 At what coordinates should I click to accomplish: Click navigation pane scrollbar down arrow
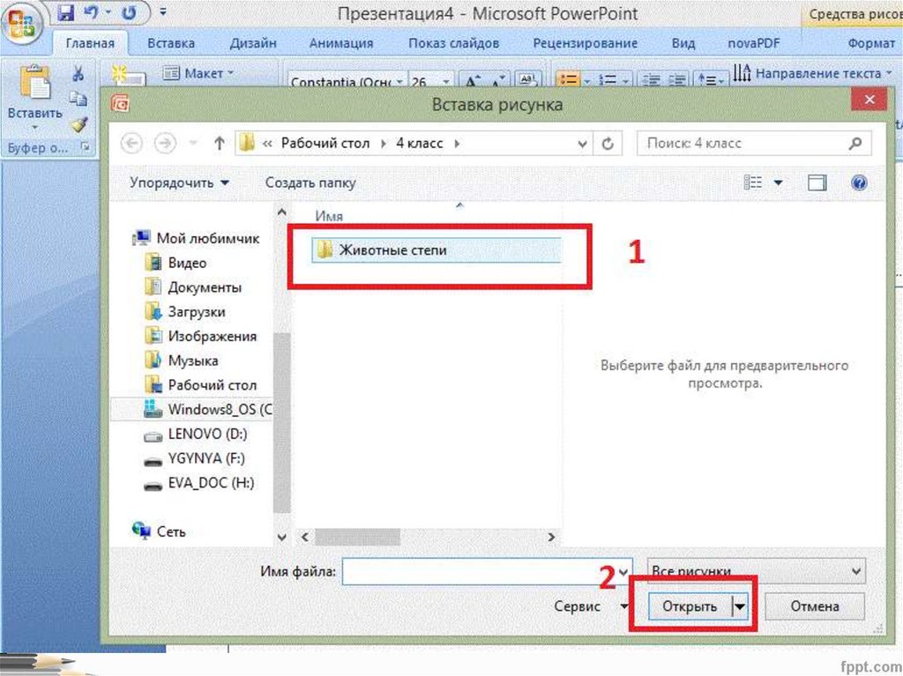click(281, 538)
